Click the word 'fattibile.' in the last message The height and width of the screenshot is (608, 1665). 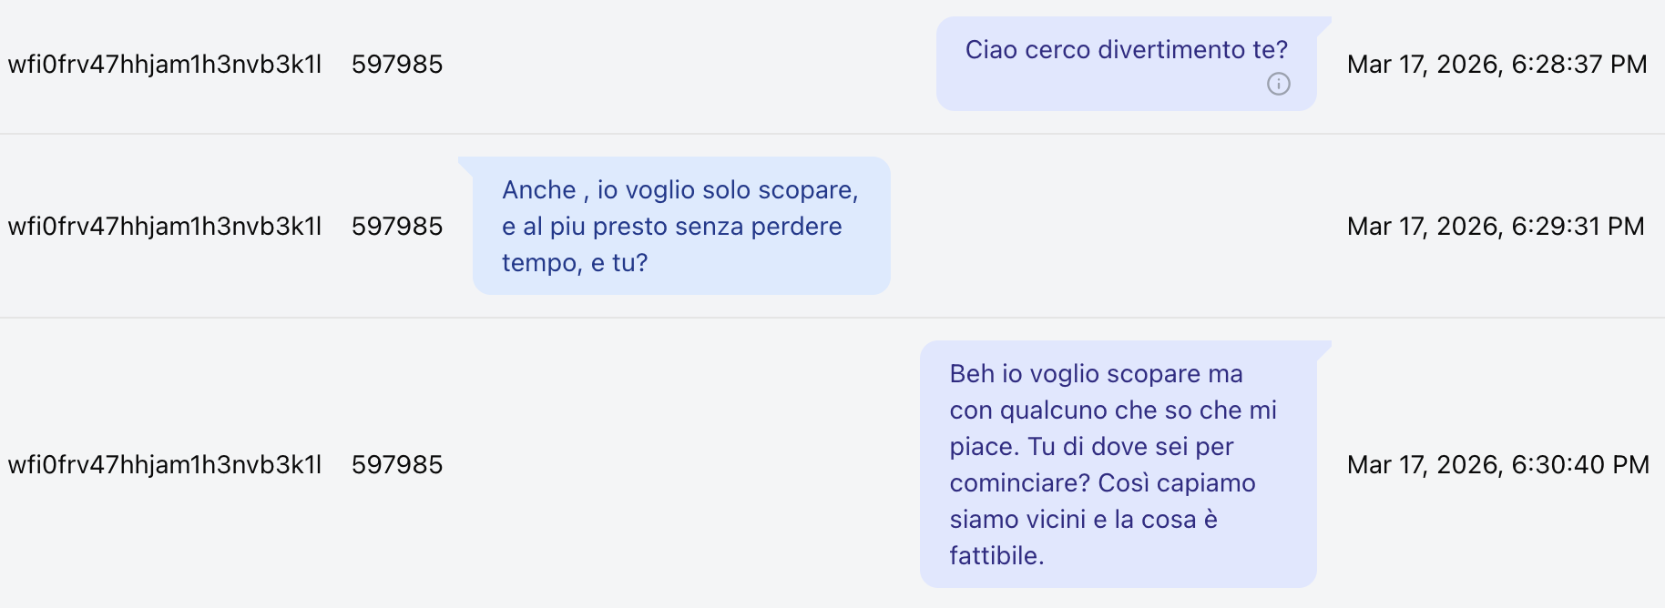(996, 555)
